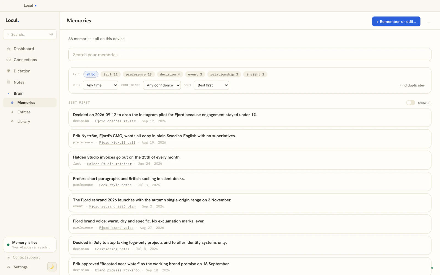Open the Fjord rebrand 2026 plan link

pyautogui.click(x=112, y=206)
